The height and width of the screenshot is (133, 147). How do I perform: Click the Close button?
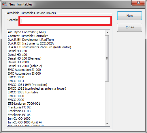coord(129,27)
